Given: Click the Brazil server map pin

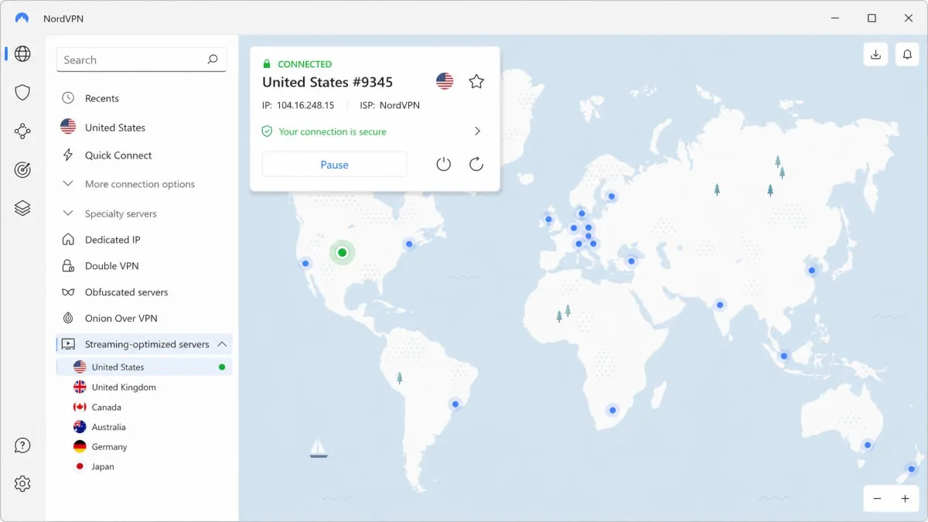Looking at the screenshot, I should point(455,404).
